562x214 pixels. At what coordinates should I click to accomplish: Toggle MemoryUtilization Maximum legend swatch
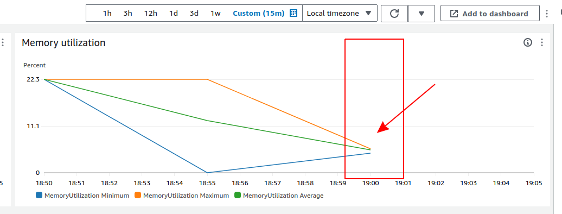138,196
